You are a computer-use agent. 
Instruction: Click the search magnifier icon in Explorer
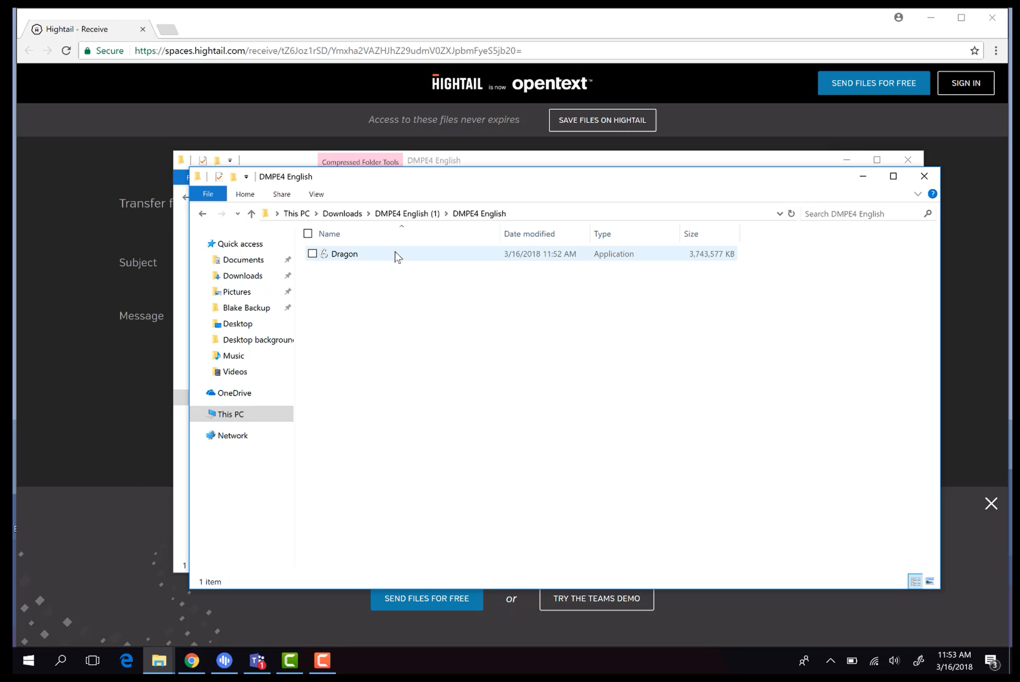pos(928,213)
